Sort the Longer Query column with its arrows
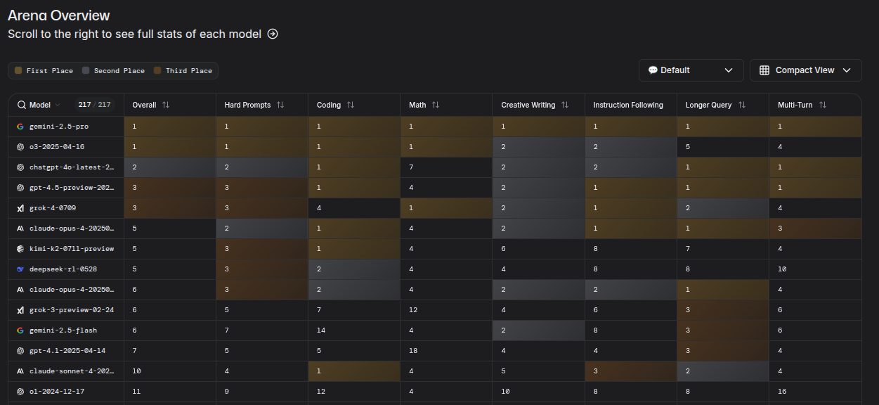 [x=742, y=105]
